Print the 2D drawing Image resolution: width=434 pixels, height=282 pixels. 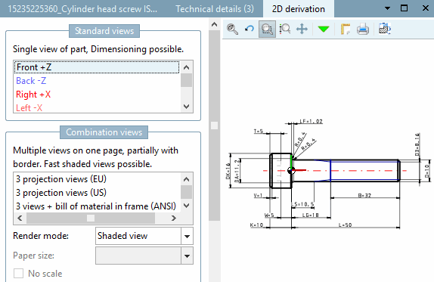[363, 29]
